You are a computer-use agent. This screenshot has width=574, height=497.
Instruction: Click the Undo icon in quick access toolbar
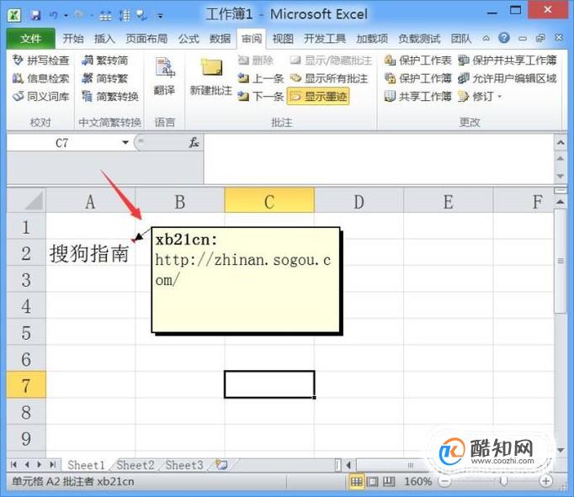tap(54, 15)
